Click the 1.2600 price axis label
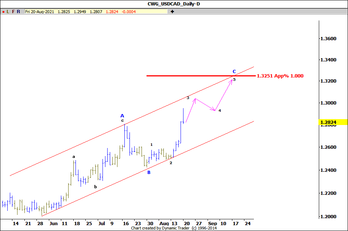Screen dimensions: 348x231 [x=328, y=147]
